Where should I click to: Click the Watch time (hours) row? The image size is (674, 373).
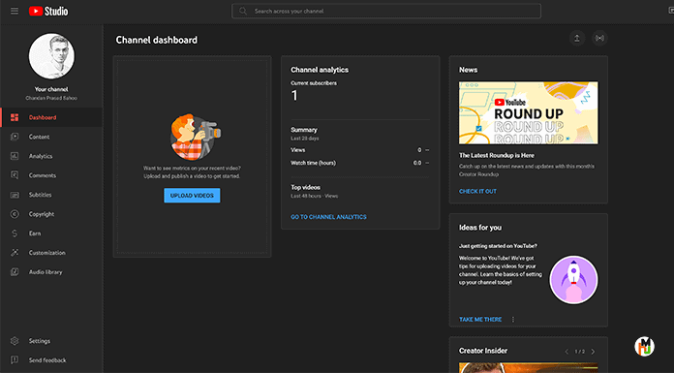[x=360, y=163]
